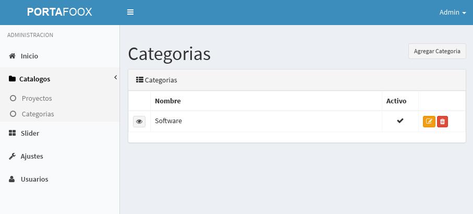This screenshot has height=214, width=473.
Task: Click the user icon beside Usuarios
Action: tap(12, 179)
